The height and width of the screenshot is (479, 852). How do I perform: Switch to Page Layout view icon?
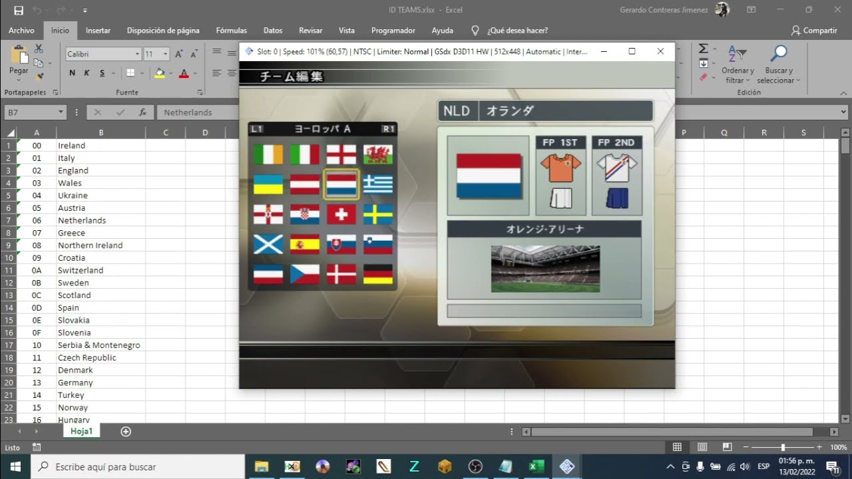(702, 447)
